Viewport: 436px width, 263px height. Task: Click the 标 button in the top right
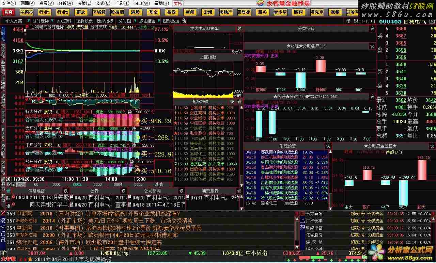(x=348, y=21)
